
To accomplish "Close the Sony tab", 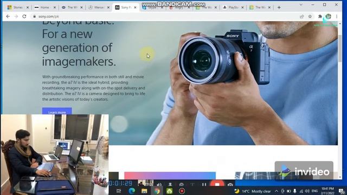I will point(135,7).
